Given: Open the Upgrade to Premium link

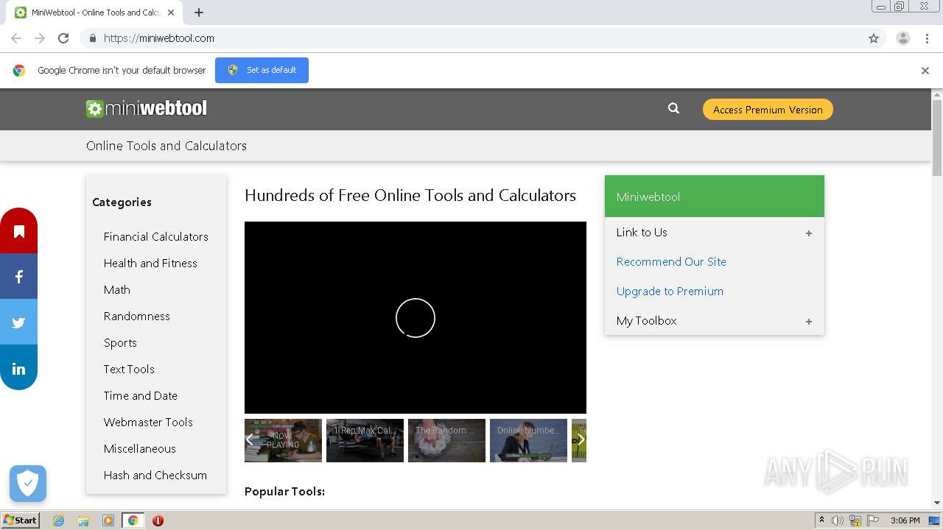Looking at the screenshot, I should coord(670,291).
